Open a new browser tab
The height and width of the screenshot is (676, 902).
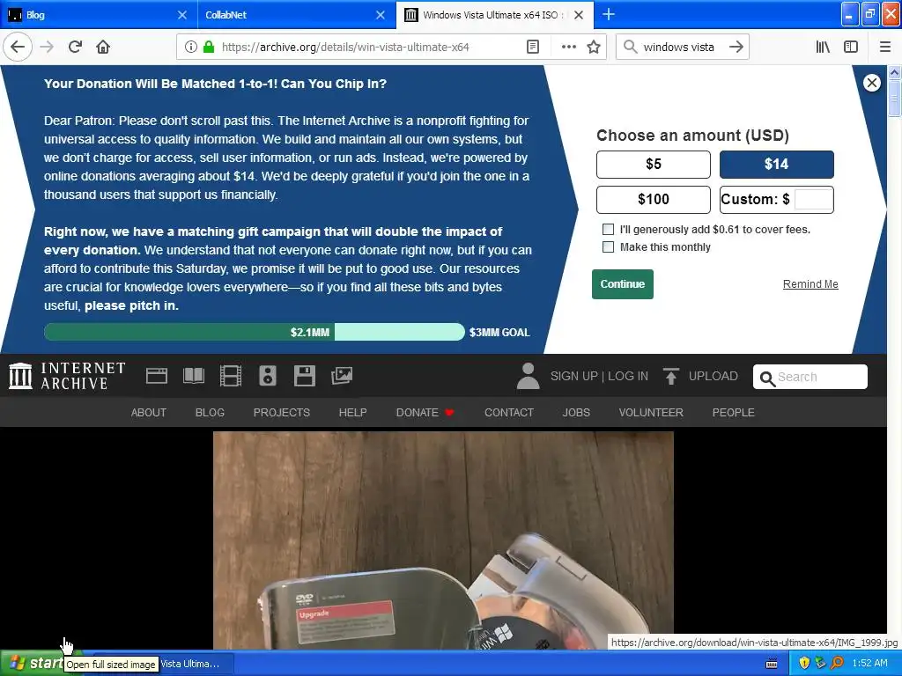click(608, 14)
